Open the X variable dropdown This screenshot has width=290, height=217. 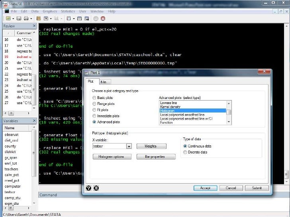tap(129, 146)
